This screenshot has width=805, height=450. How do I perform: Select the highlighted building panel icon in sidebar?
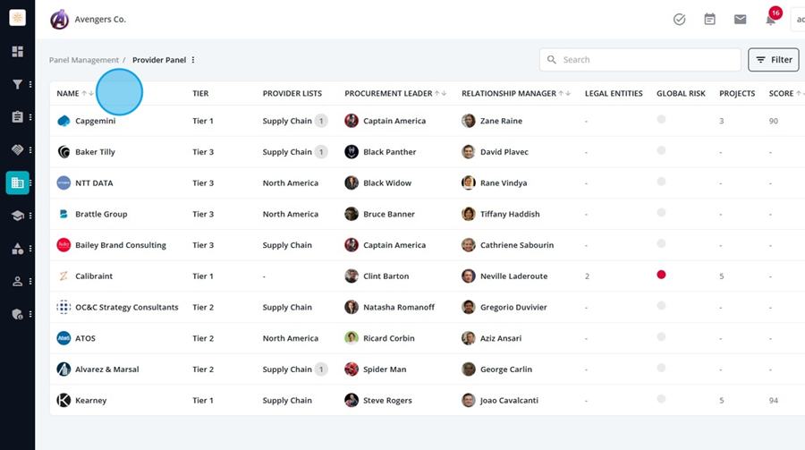coord(18,183)
